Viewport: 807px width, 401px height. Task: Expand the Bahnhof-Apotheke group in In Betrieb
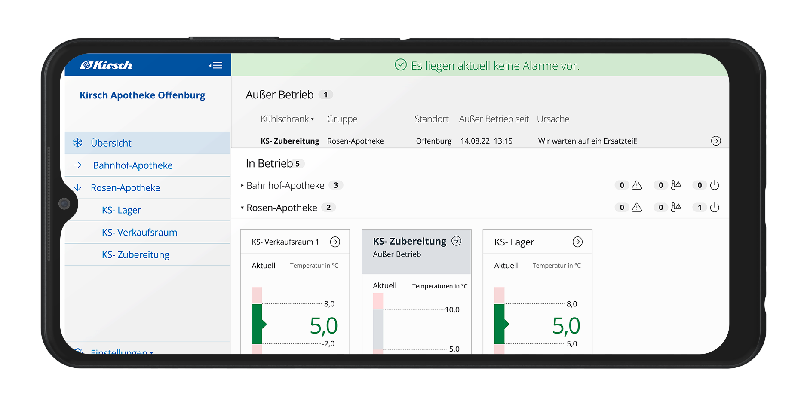(242, 185)
